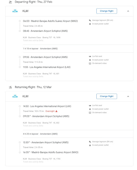This screenshot has height=170, width=137.
Task: Click the 11:55 Los Angeles International Airport arrival
Action: pyautogui.click(x=47, y=67)
